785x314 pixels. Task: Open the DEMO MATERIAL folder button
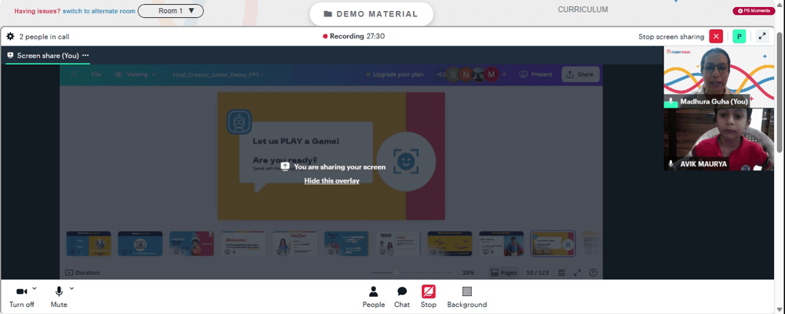point(371,14)
